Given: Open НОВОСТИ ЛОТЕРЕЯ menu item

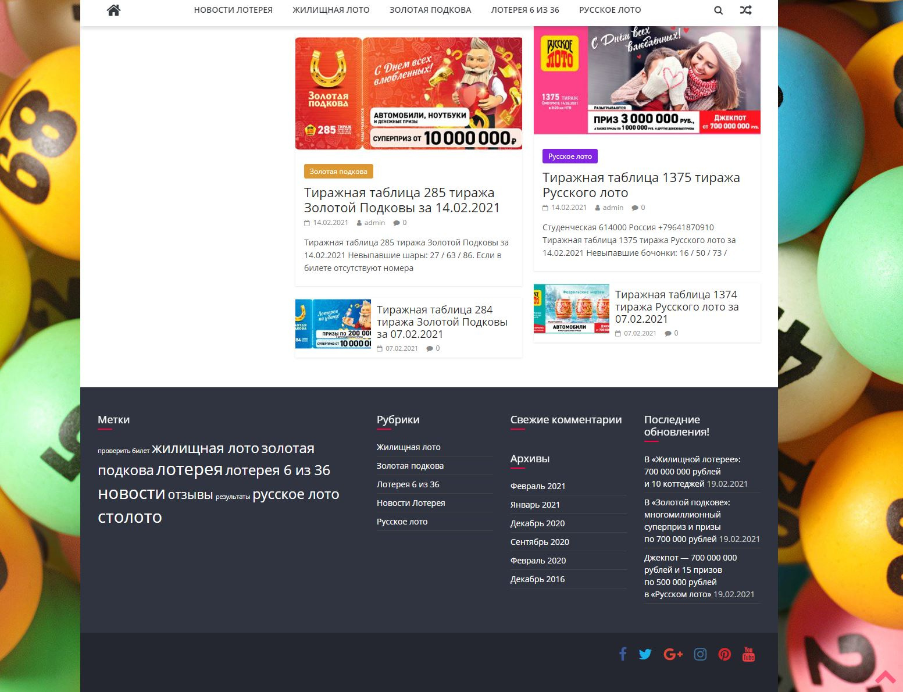Looking at the screenshot, I should (233, 10).
